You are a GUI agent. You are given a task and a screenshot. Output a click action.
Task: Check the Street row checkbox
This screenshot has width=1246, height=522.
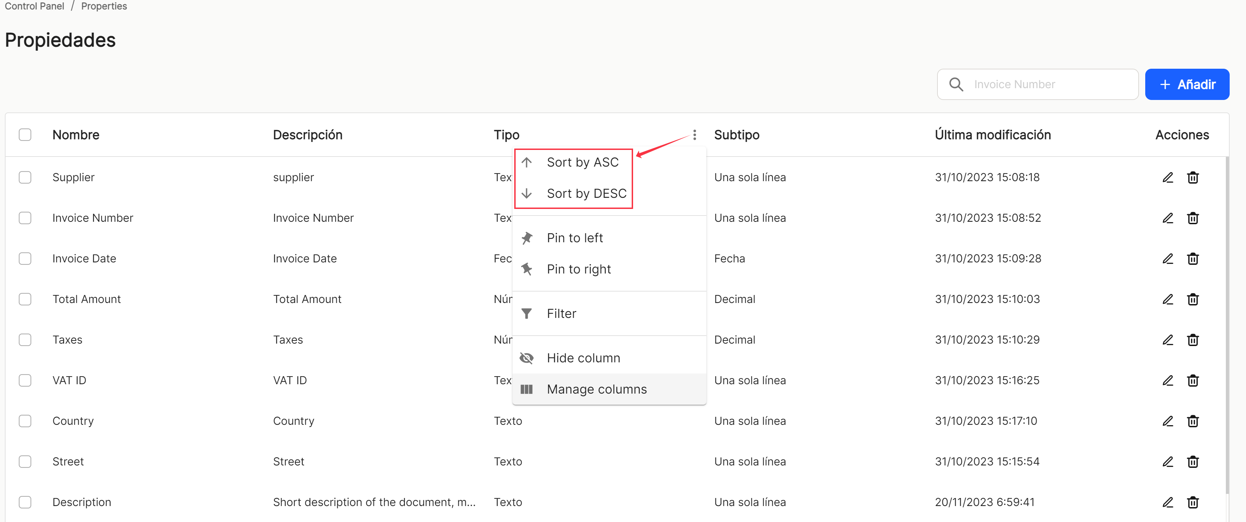click(x=25, y=462)
